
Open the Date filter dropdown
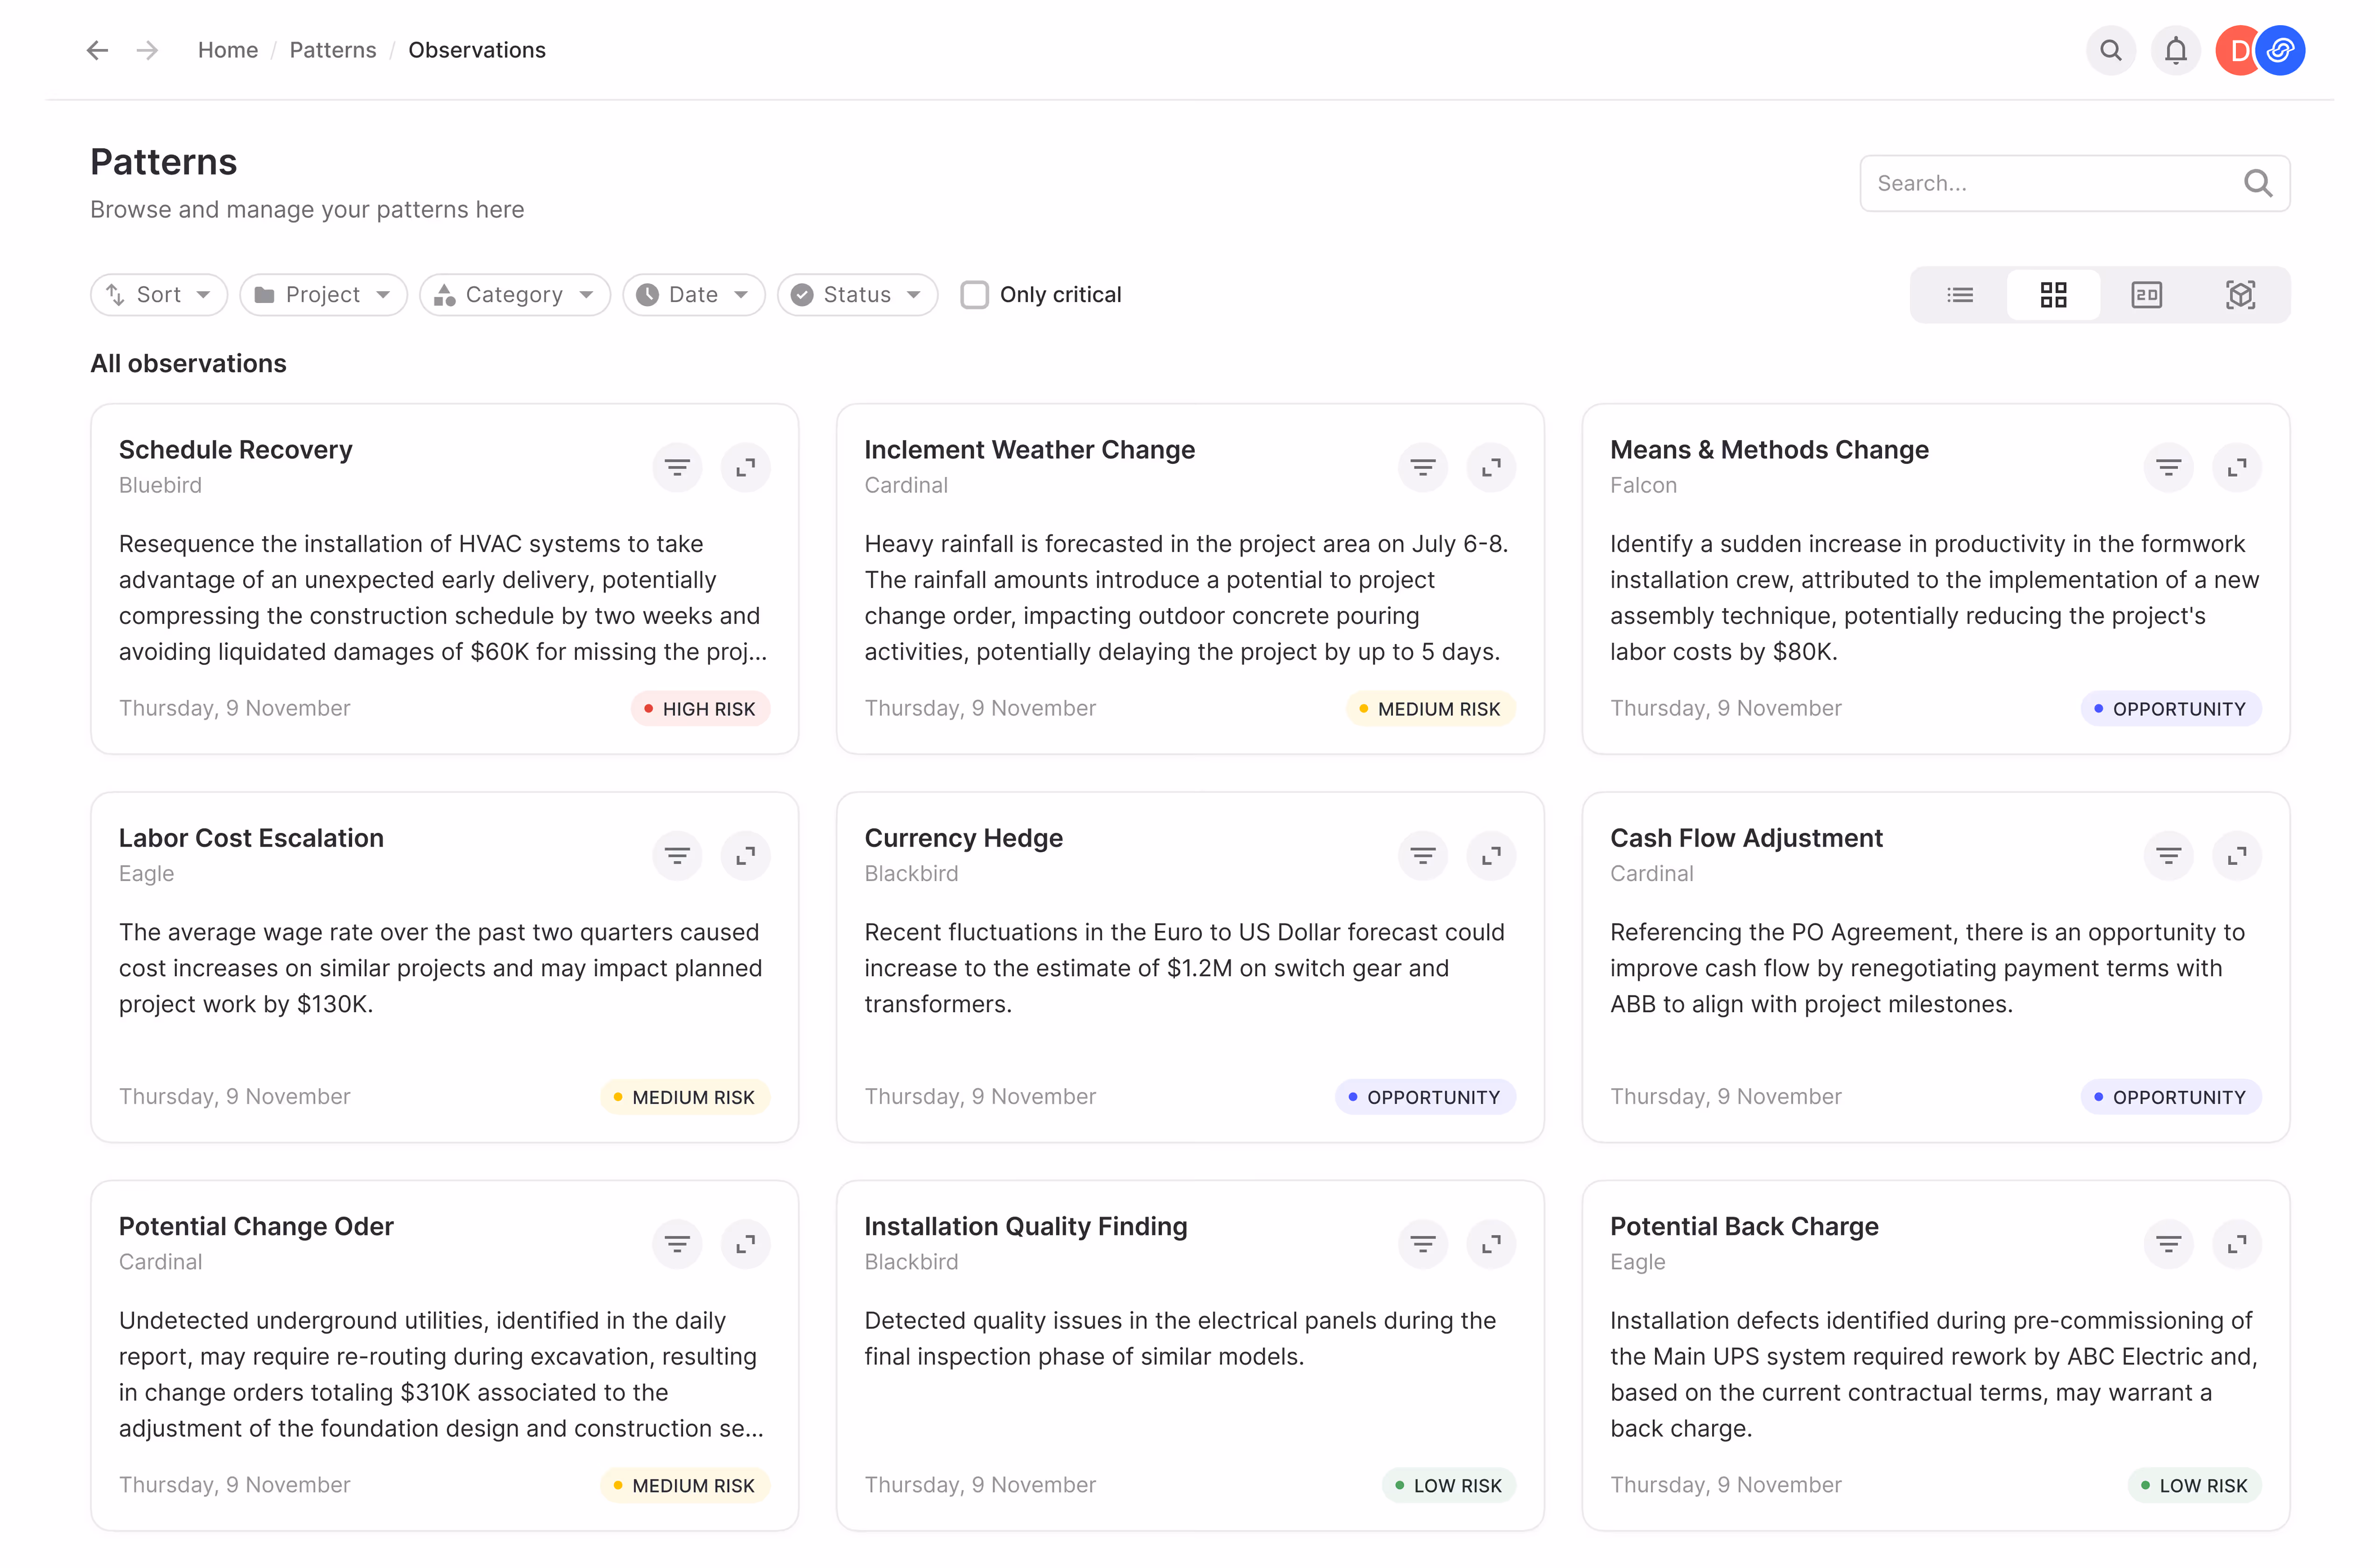click(693, 295)
